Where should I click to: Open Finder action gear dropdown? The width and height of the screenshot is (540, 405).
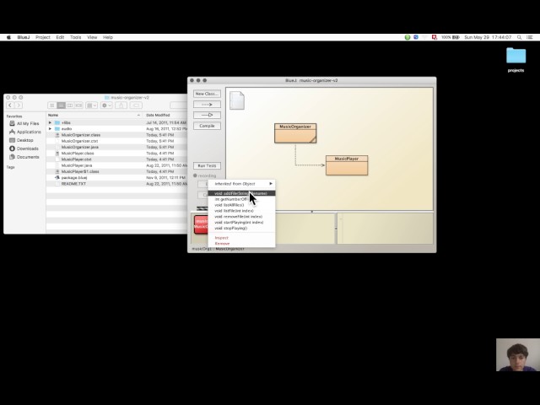[106, 105]
